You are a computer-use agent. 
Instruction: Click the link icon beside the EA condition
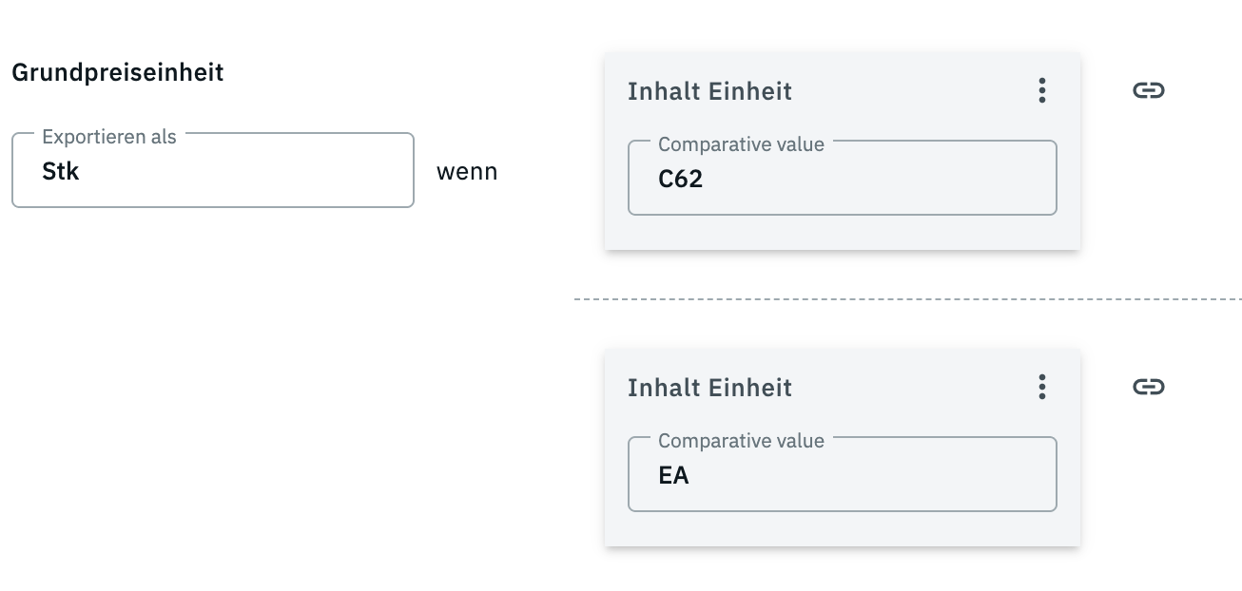tap(1149, 387)
